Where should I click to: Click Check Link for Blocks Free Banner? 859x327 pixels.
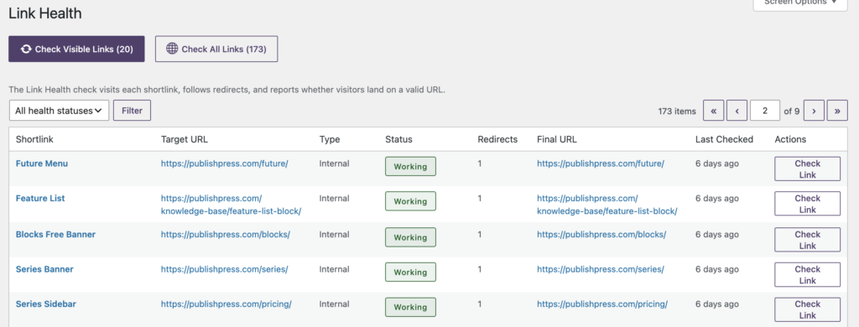tap(807, 240)
